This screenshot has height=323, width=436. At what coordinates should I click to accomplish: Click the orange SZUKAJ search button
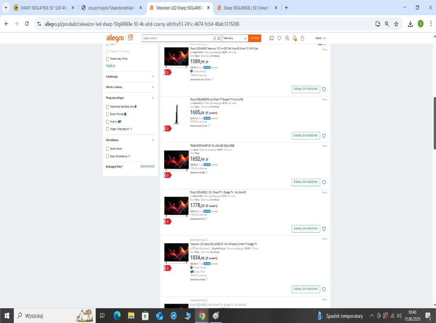[x=254, y=38]
